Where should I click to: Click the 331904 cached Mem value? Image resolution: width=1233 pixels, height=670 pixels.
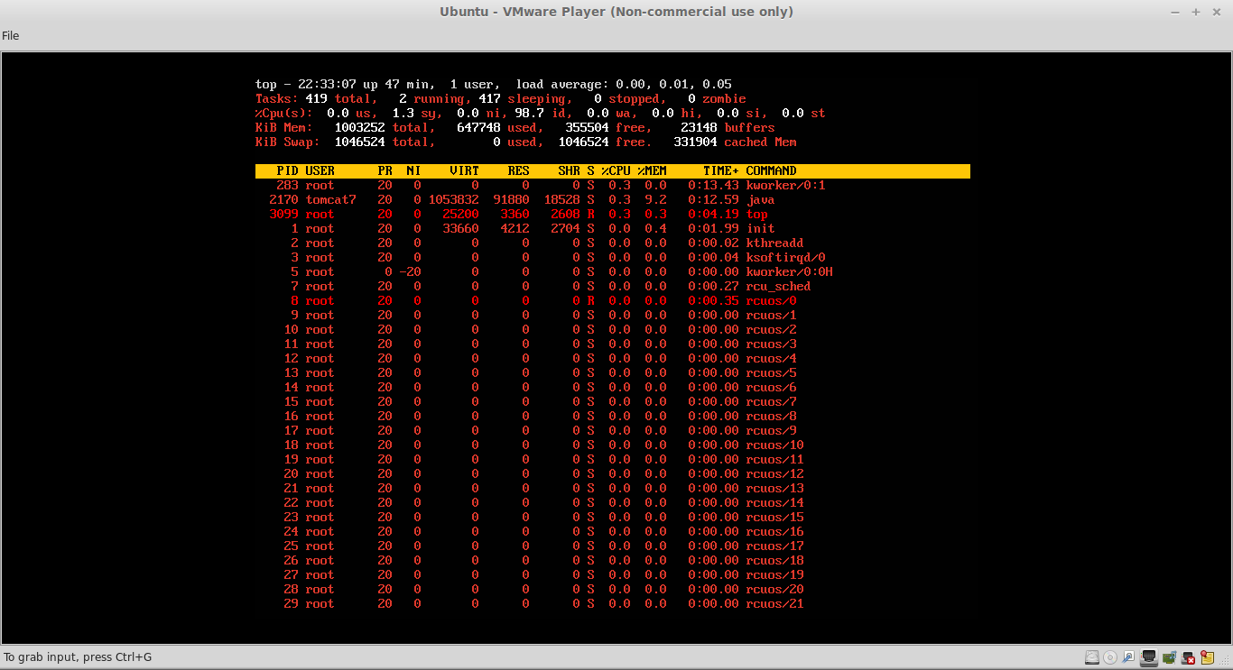(x=695, y=142)
